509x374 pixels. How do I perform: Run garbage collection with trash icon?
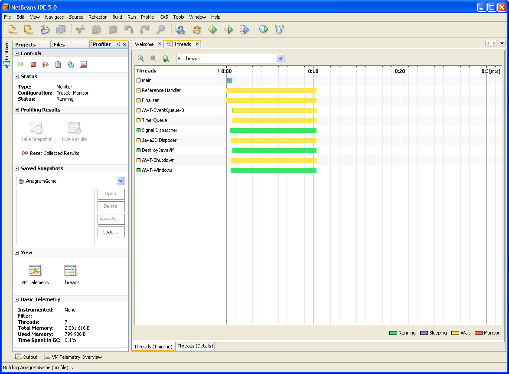click(58, 65)
